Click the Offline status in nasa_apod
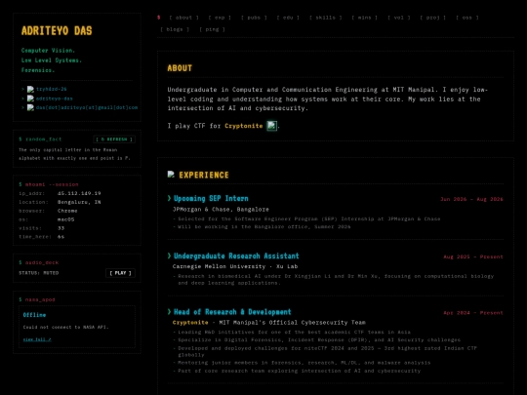This screenshot has height=395, width=527. (34, 315)
